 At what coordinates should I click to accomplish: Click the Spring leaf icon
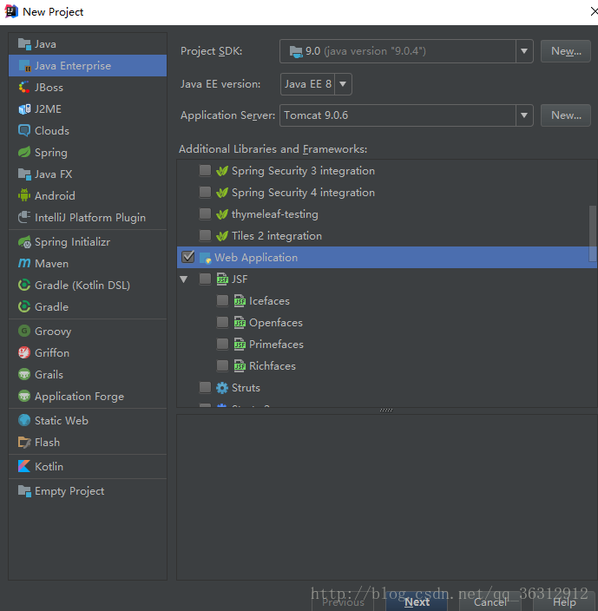[24, 153]
